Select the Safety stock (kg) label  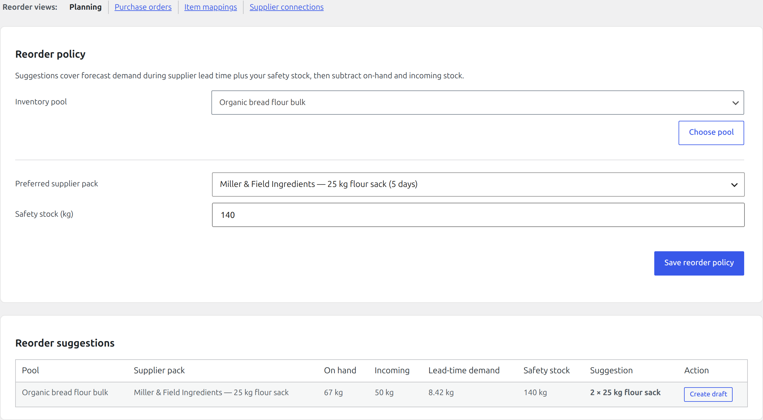click(x=44, y=214)
